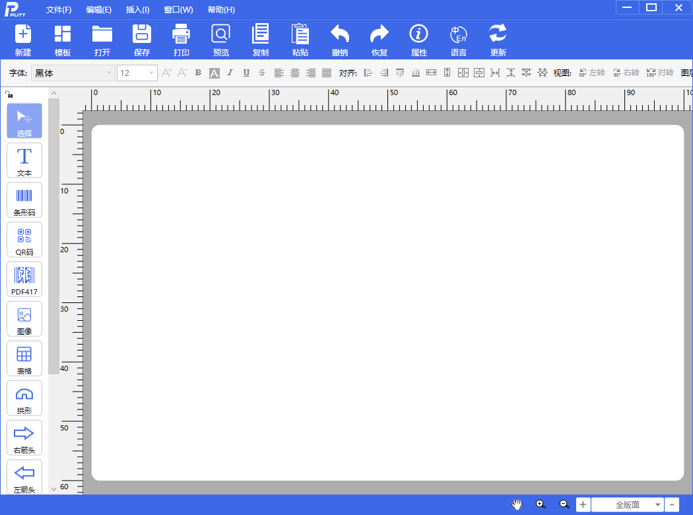
Task: Print the label using 打印
Action: [181, 40]
